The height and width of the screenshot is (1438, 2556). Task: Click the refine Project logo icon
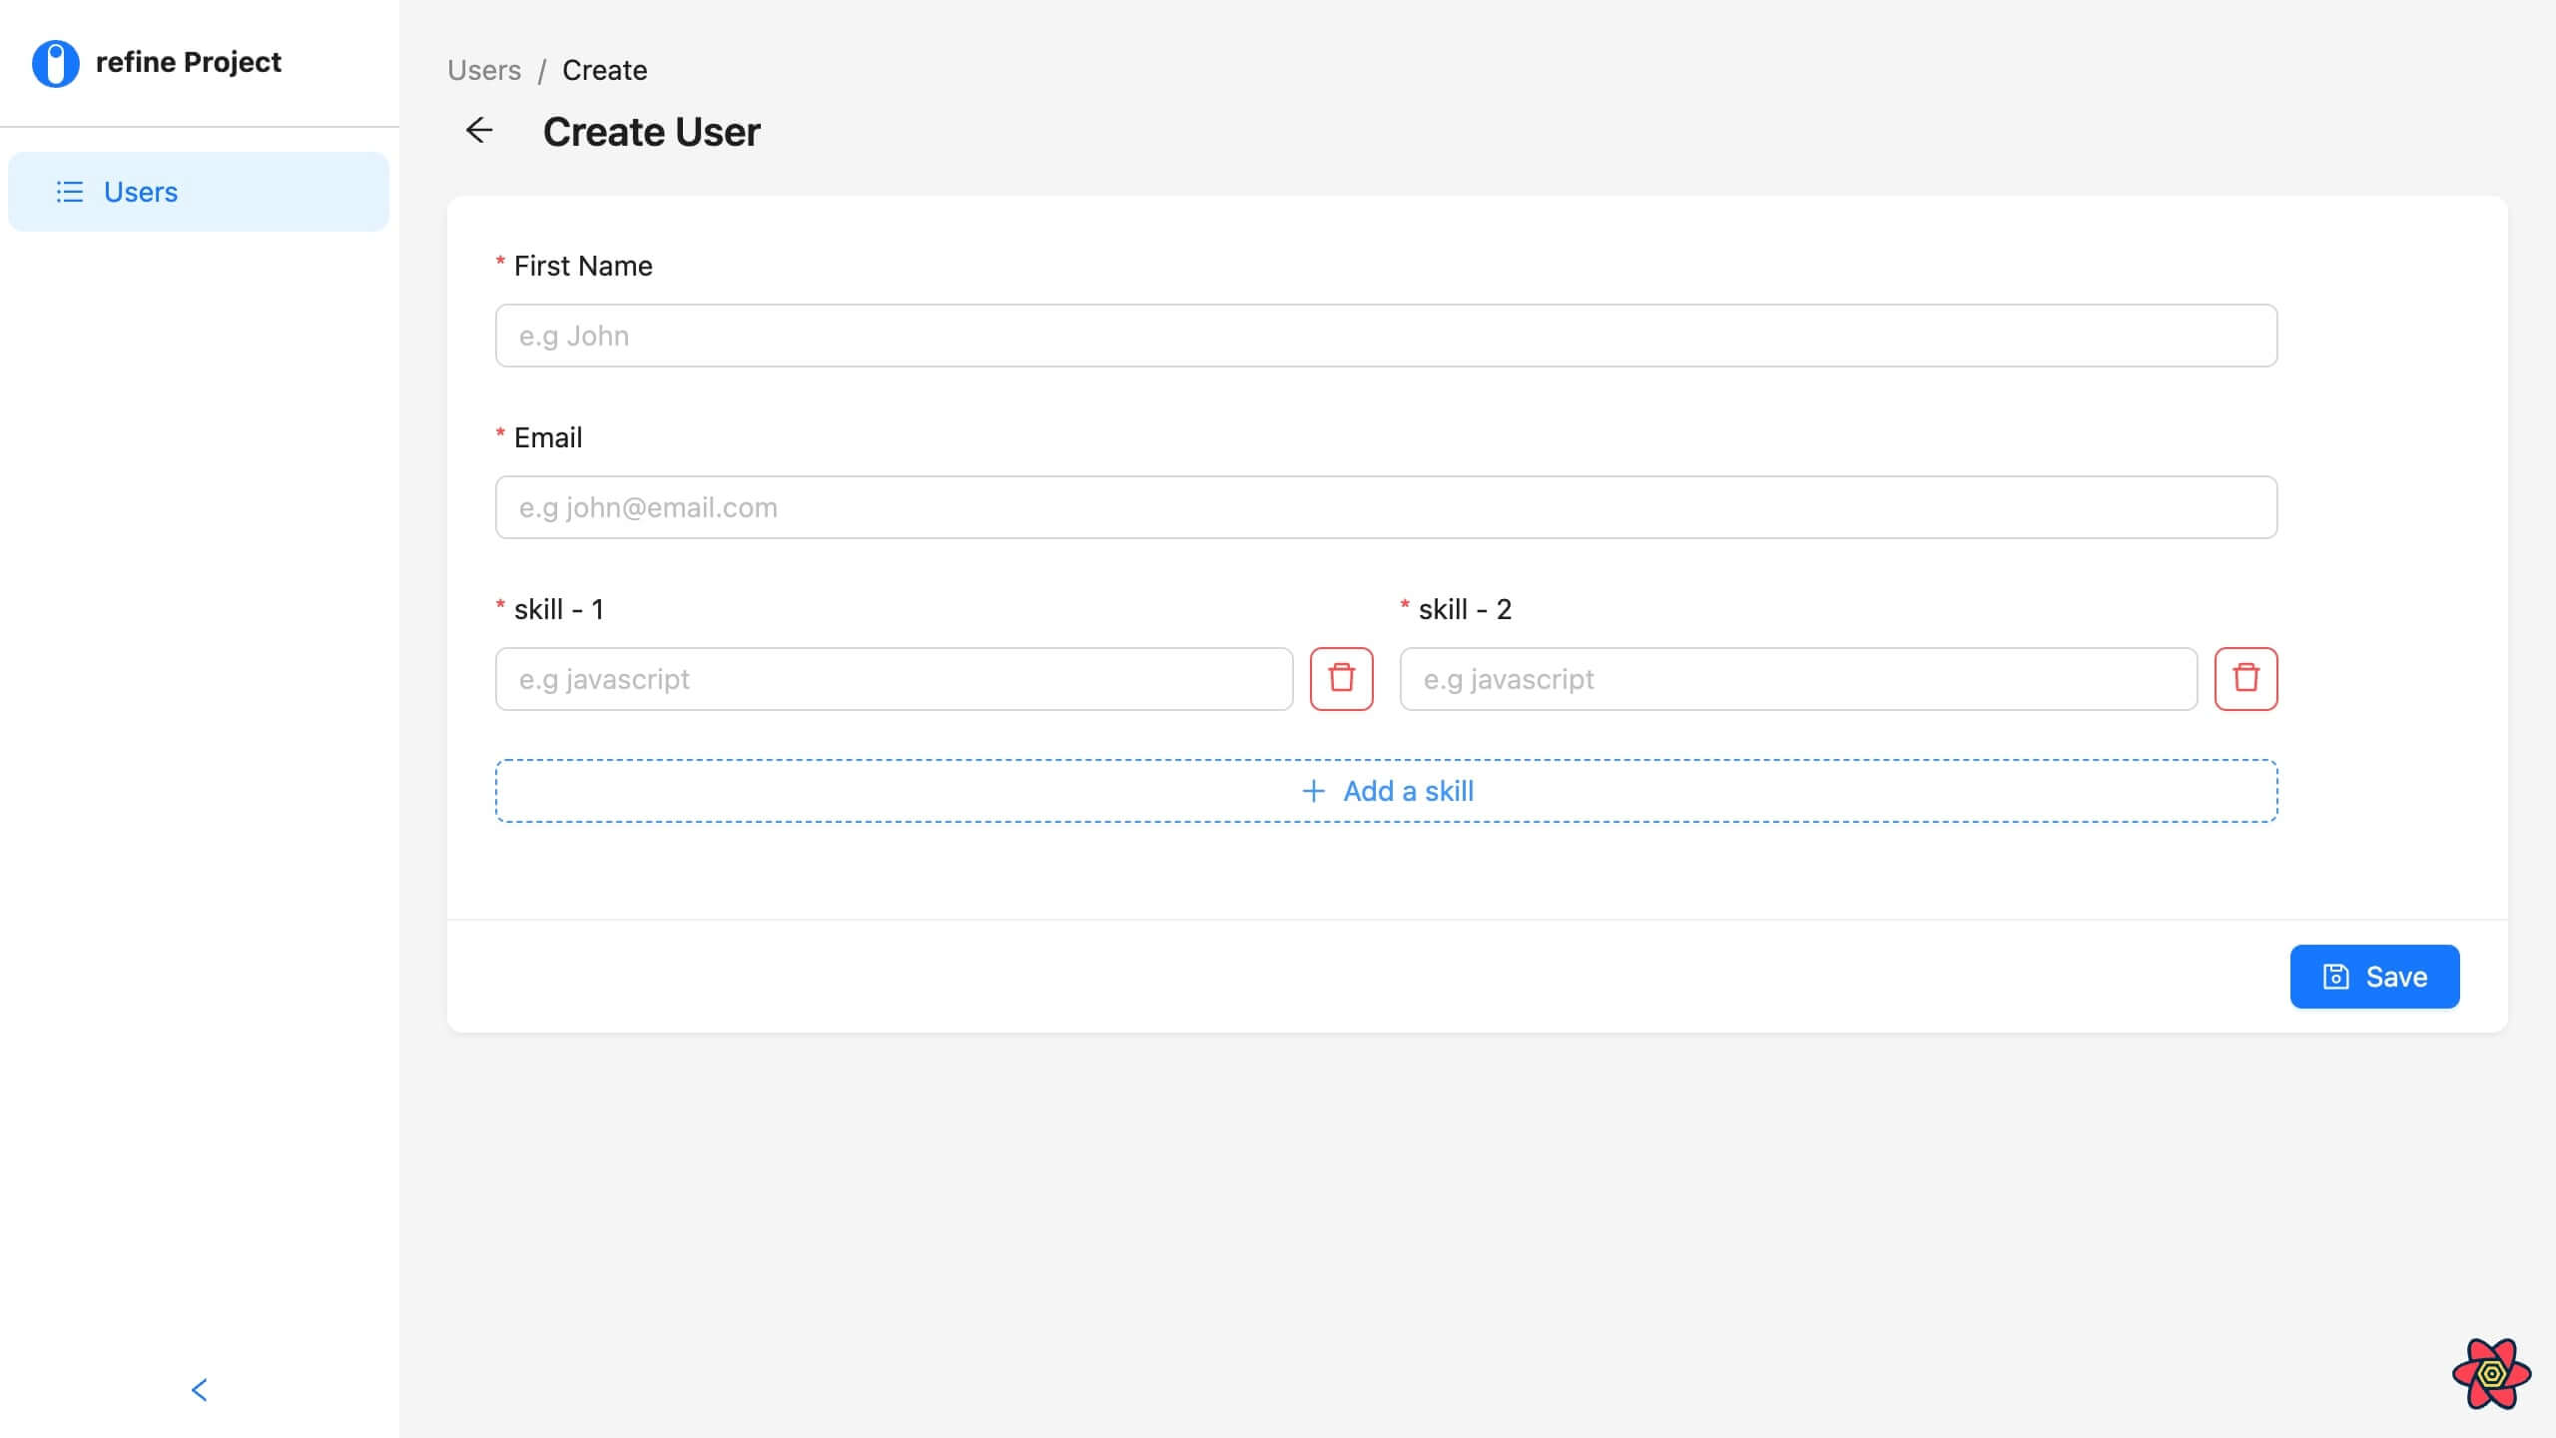click(56, 63)
